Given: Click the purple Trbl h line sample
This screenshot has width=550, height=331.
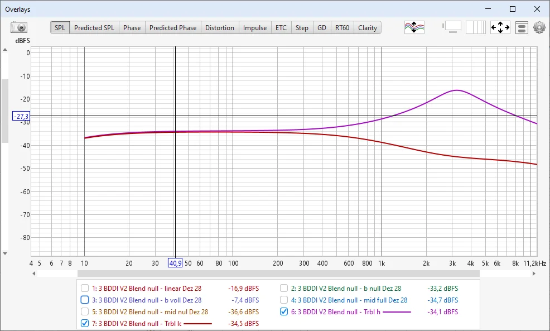Looking at the screenshot, I should pos(397,312).
